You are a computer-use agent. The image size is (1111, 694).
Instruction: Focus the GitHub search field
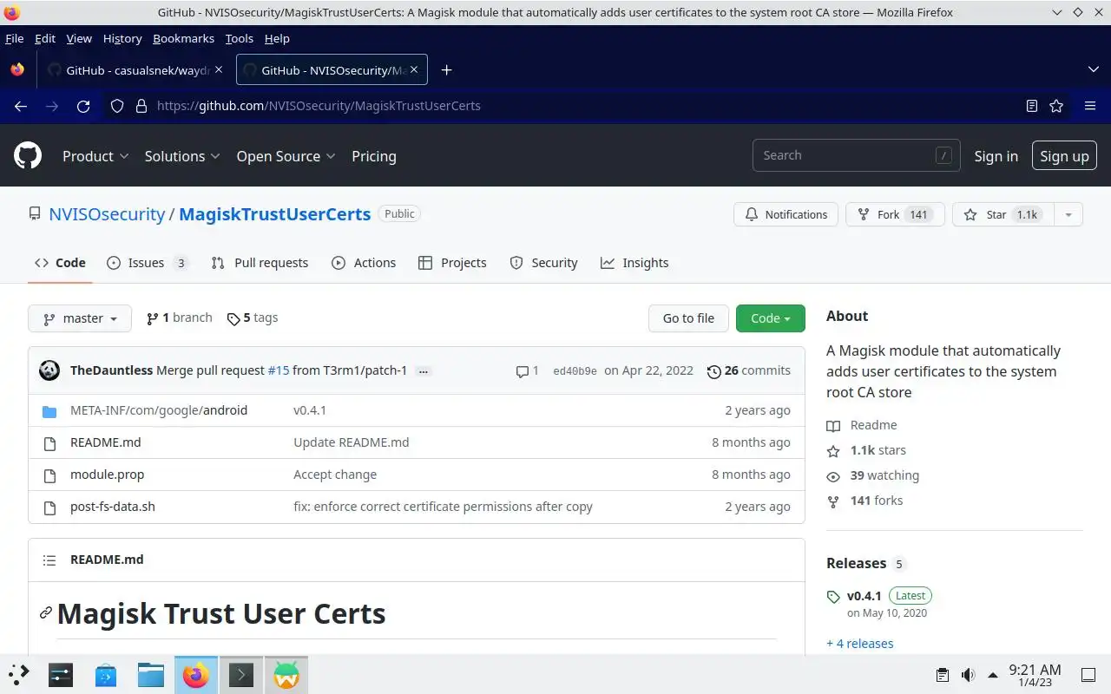pos(856,155)
